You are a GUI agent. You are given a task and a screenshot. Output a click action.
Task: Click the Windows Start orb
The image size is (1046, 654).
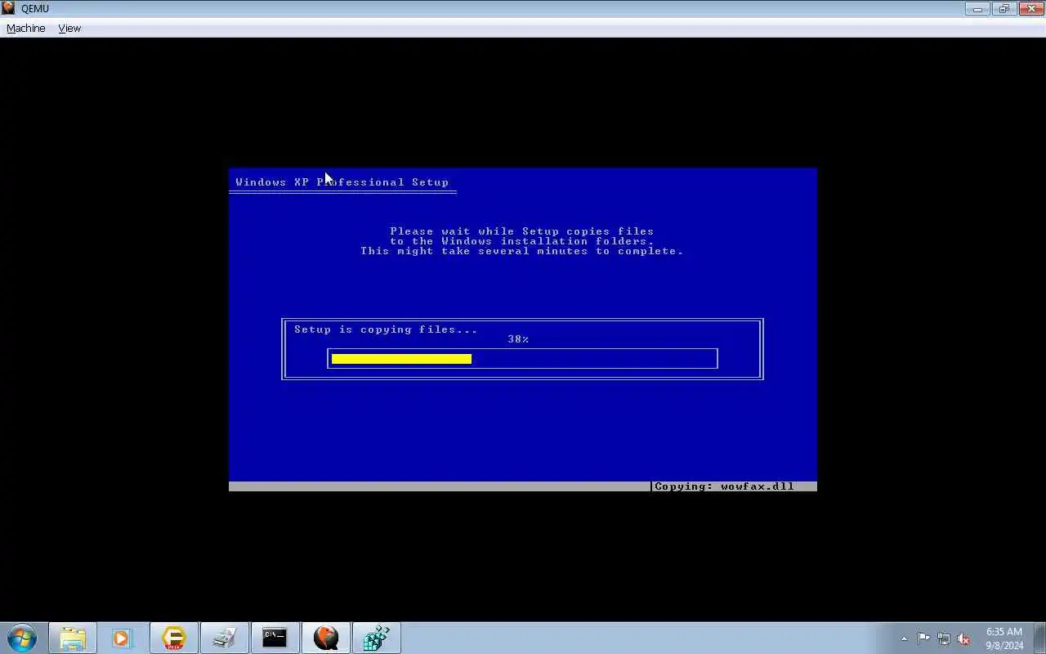[22, 638]
